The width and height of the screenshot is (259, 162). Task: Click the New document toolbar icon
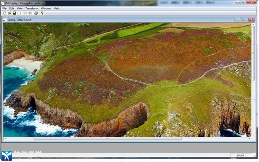[x=5, y=13]
